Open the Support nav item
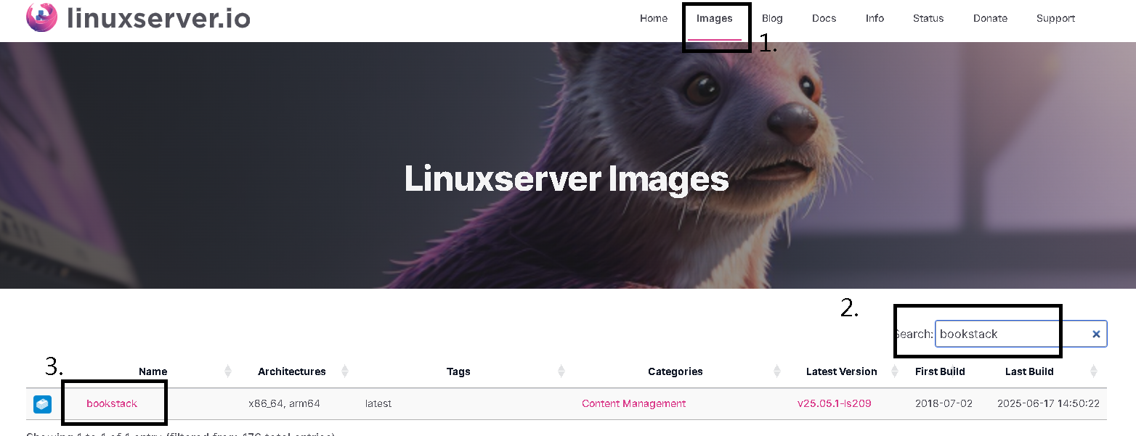Viewport: 1136px width, 436px height. [1056, 18]
